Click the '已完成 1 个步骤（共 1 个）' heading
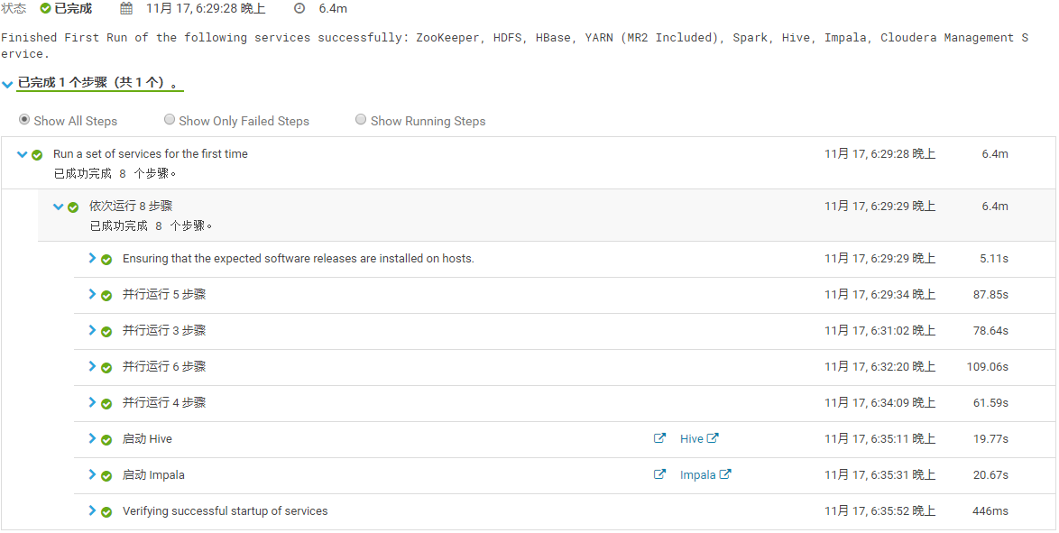The image size is (1059, 533). (x=100, y=83)
